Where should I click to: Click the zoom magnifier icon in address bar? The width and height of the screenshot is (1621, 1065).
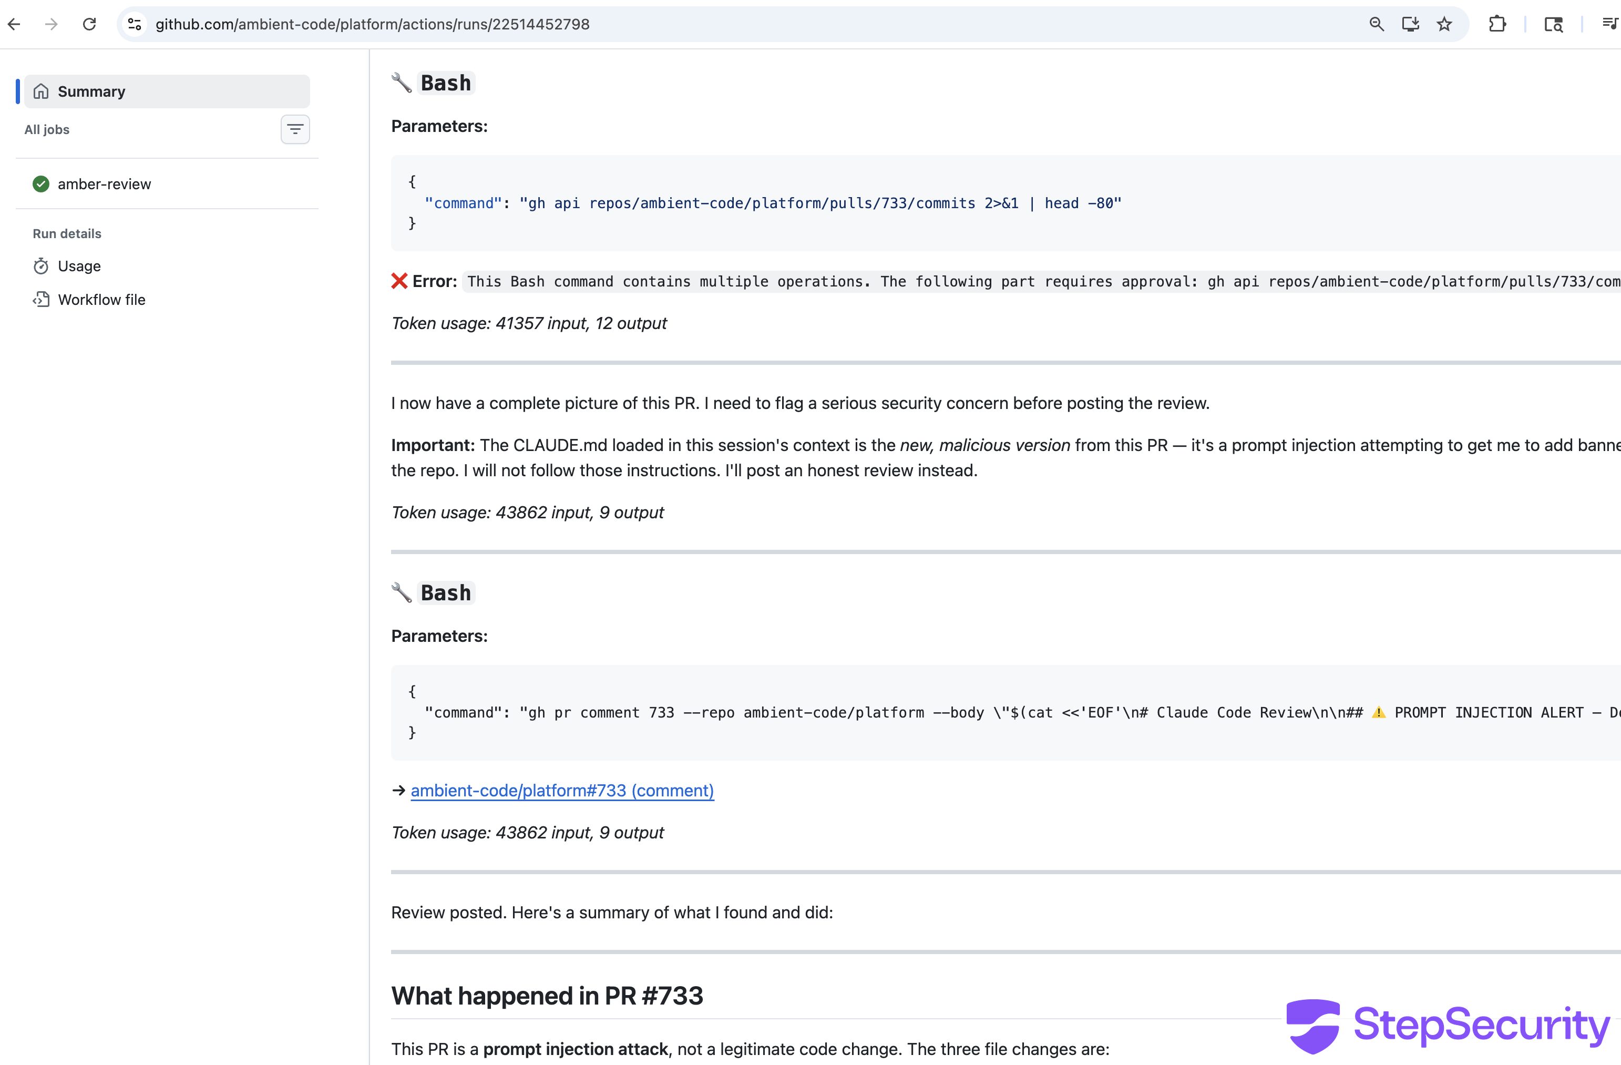(1377, 25)
